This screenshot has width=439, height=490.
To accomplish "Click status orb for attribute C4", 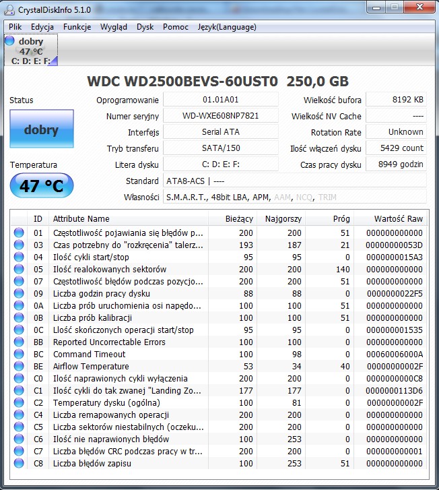I will 19,415.
